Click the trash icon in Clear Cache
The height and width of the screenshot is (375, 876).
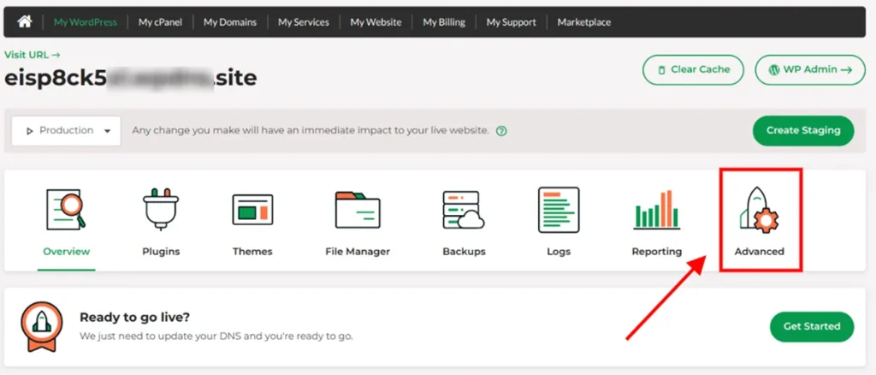pos(662,70)
